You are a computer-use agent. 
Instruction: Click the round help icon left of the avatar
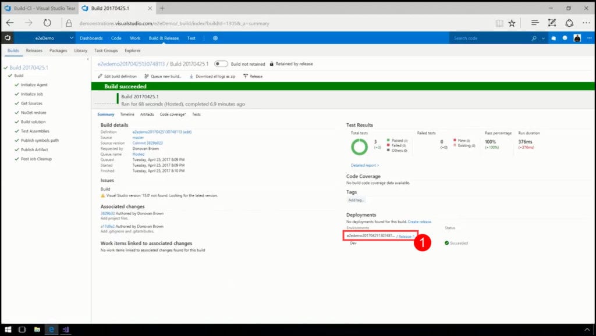coord(565,38)
